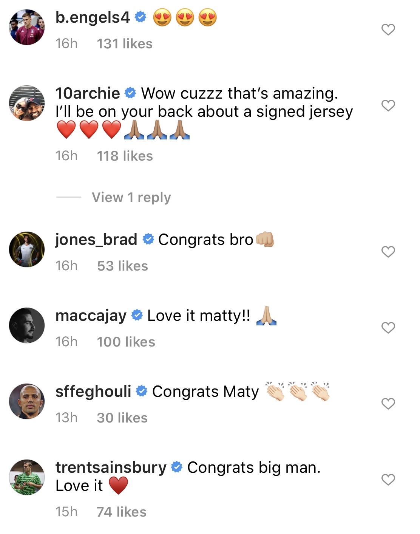Show who liked b.engels4's comment (131 likes)
The height and width of the screenshot is (534, 420).
(125, 44)
